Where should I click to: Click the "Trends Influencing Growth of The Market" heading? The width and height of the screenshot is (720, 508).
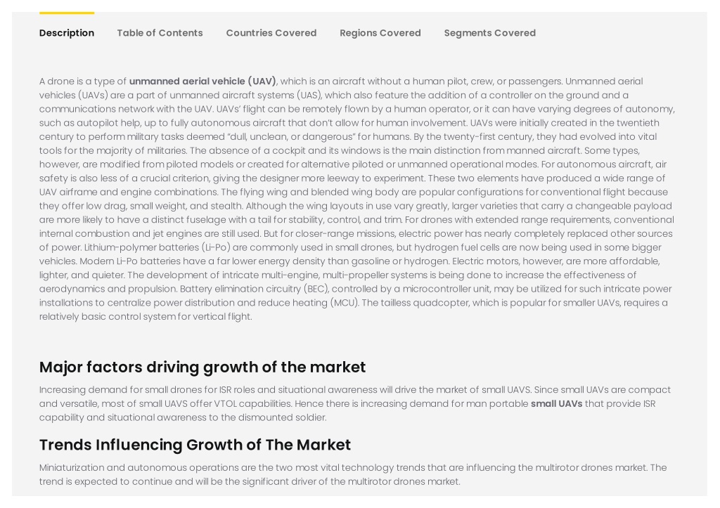click(x=195, y=445)
